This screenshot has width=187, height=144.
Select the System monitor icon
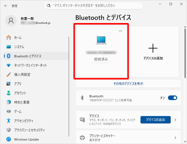pyautogui.click(x=9, y=47)
